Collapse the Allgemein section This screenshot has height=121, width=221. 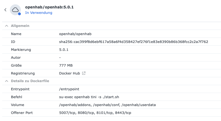6,26
